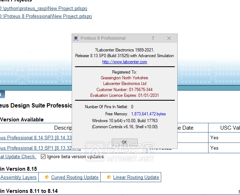Click the help question mark in dialog title

(153, 38)
